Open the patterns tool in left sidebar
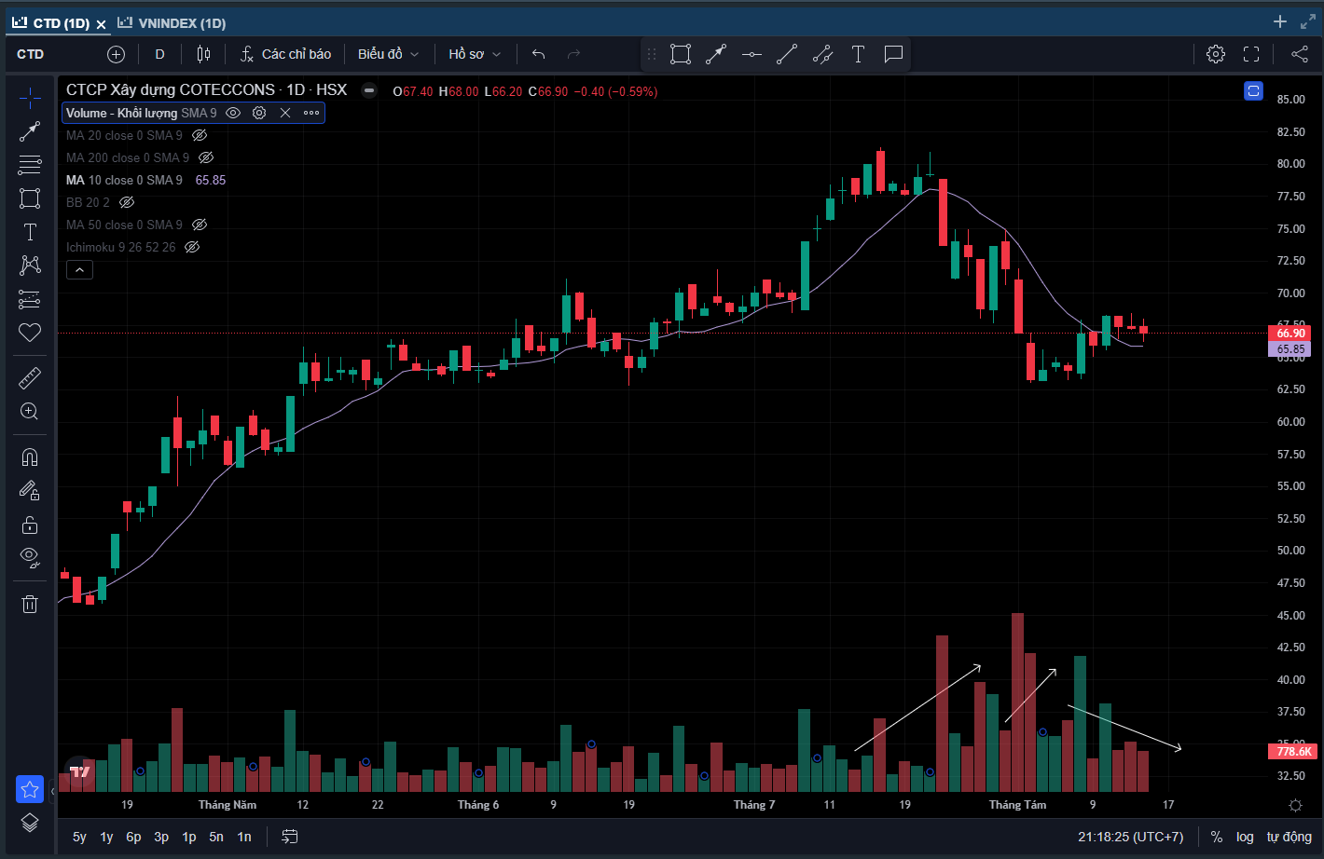This screenshot has width=1324, height=859. (30, 266)
